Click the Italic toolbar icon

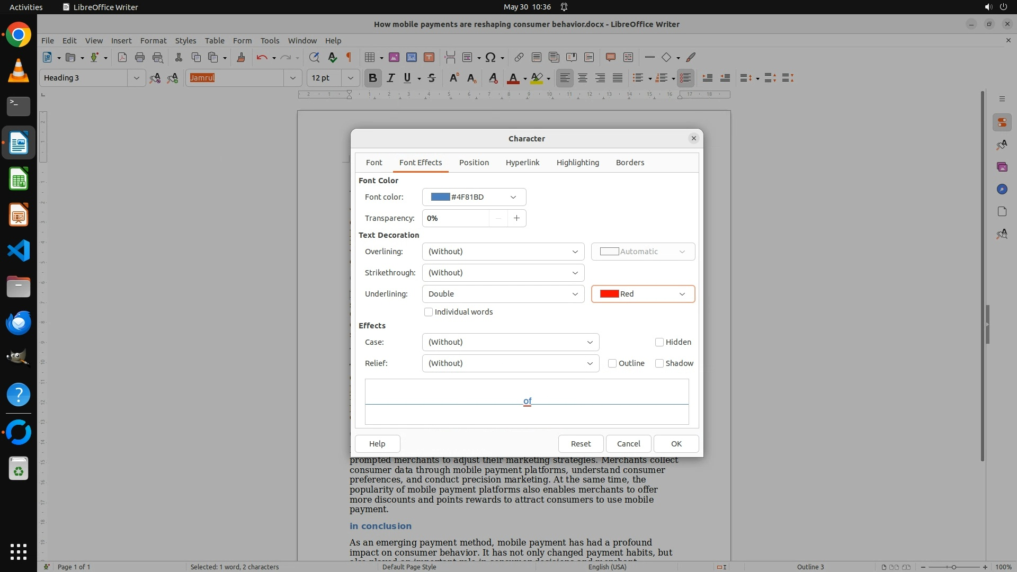pos(390,78)
